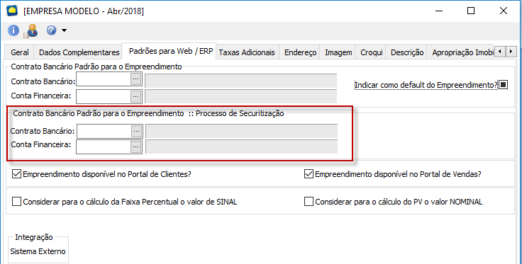Open Securitização Conta Financeira lookup button

pos(136,147)
